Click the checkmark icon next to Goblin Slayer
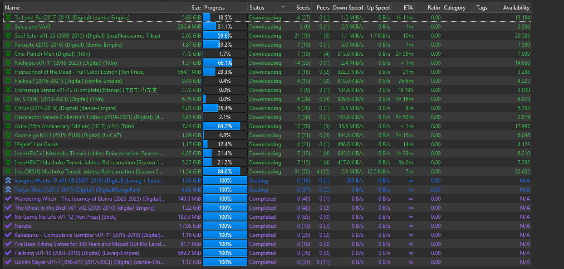The image size is (564, 269). (x=8, y=262)
